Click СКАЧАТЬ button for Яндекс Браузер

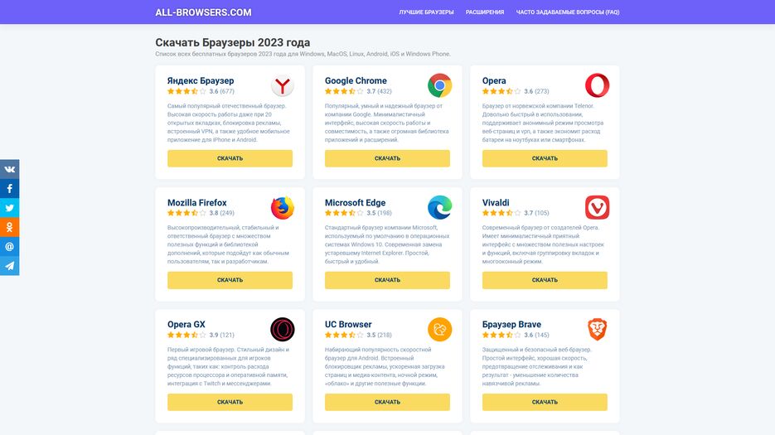pos(230,158)
